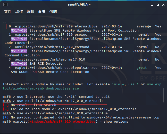Click 'Command Execution' wrapped description text
This screenshot has width=167, height=134.
pyautogui.click(x=22, y=55)
